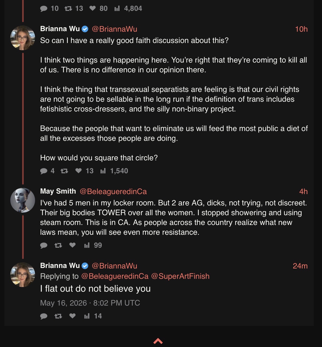322x347 pixels.
Task: Open @BeleagueredinCa handle next to May Smith
Action: [x=113, y=192]
